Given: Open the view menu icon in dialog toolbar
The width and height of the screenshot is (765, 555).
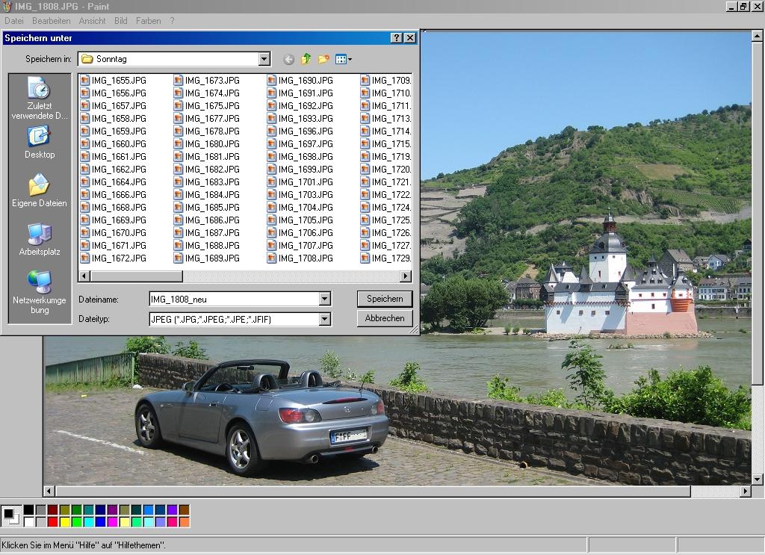Looking at the screenshot, I should 343,59.
